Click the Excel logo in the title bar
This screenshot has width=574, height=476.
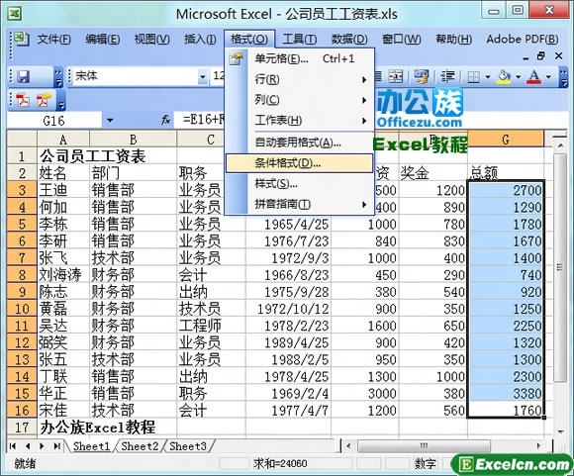click(x=14, y=14)
